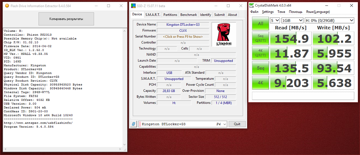
Task: Click the Seq write result 93.54
Action: (x=333, y=68)
